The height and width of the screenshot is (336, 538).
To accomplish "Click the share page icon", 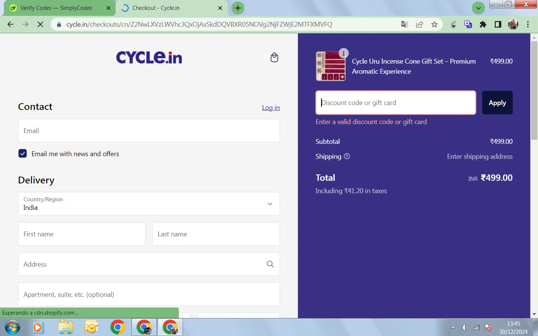I will [419, 24].
